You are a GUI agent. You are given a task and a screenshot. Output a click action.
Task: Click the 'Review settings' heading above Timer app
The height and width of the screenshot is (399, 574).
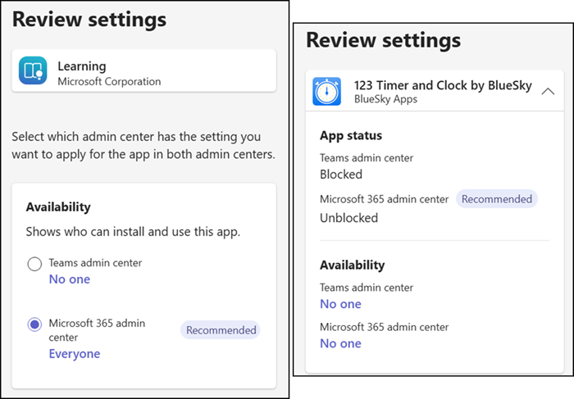click(383, 40)
